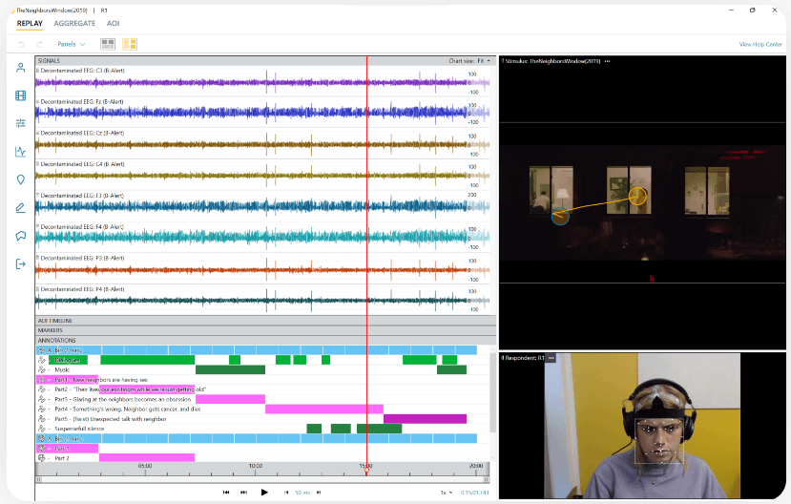Image resolution: width=791 pixels, height=504 pixels.
Task: Select the first dark green Music block
Action: click(231, 369)
